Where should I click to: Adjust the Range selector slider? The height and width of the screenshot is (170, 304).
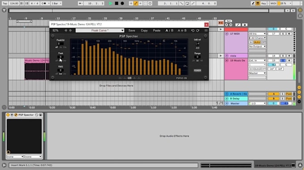197,57
